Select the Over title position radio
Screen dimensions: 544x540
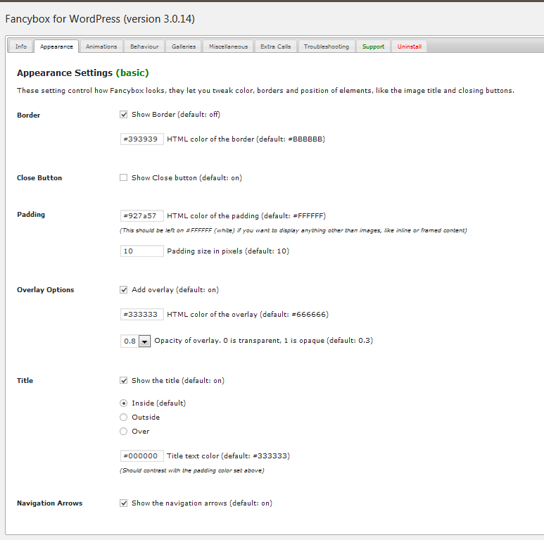[124, 432]
